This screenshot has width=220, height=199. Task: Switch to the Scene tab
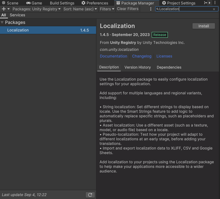(x=10, y=3)
